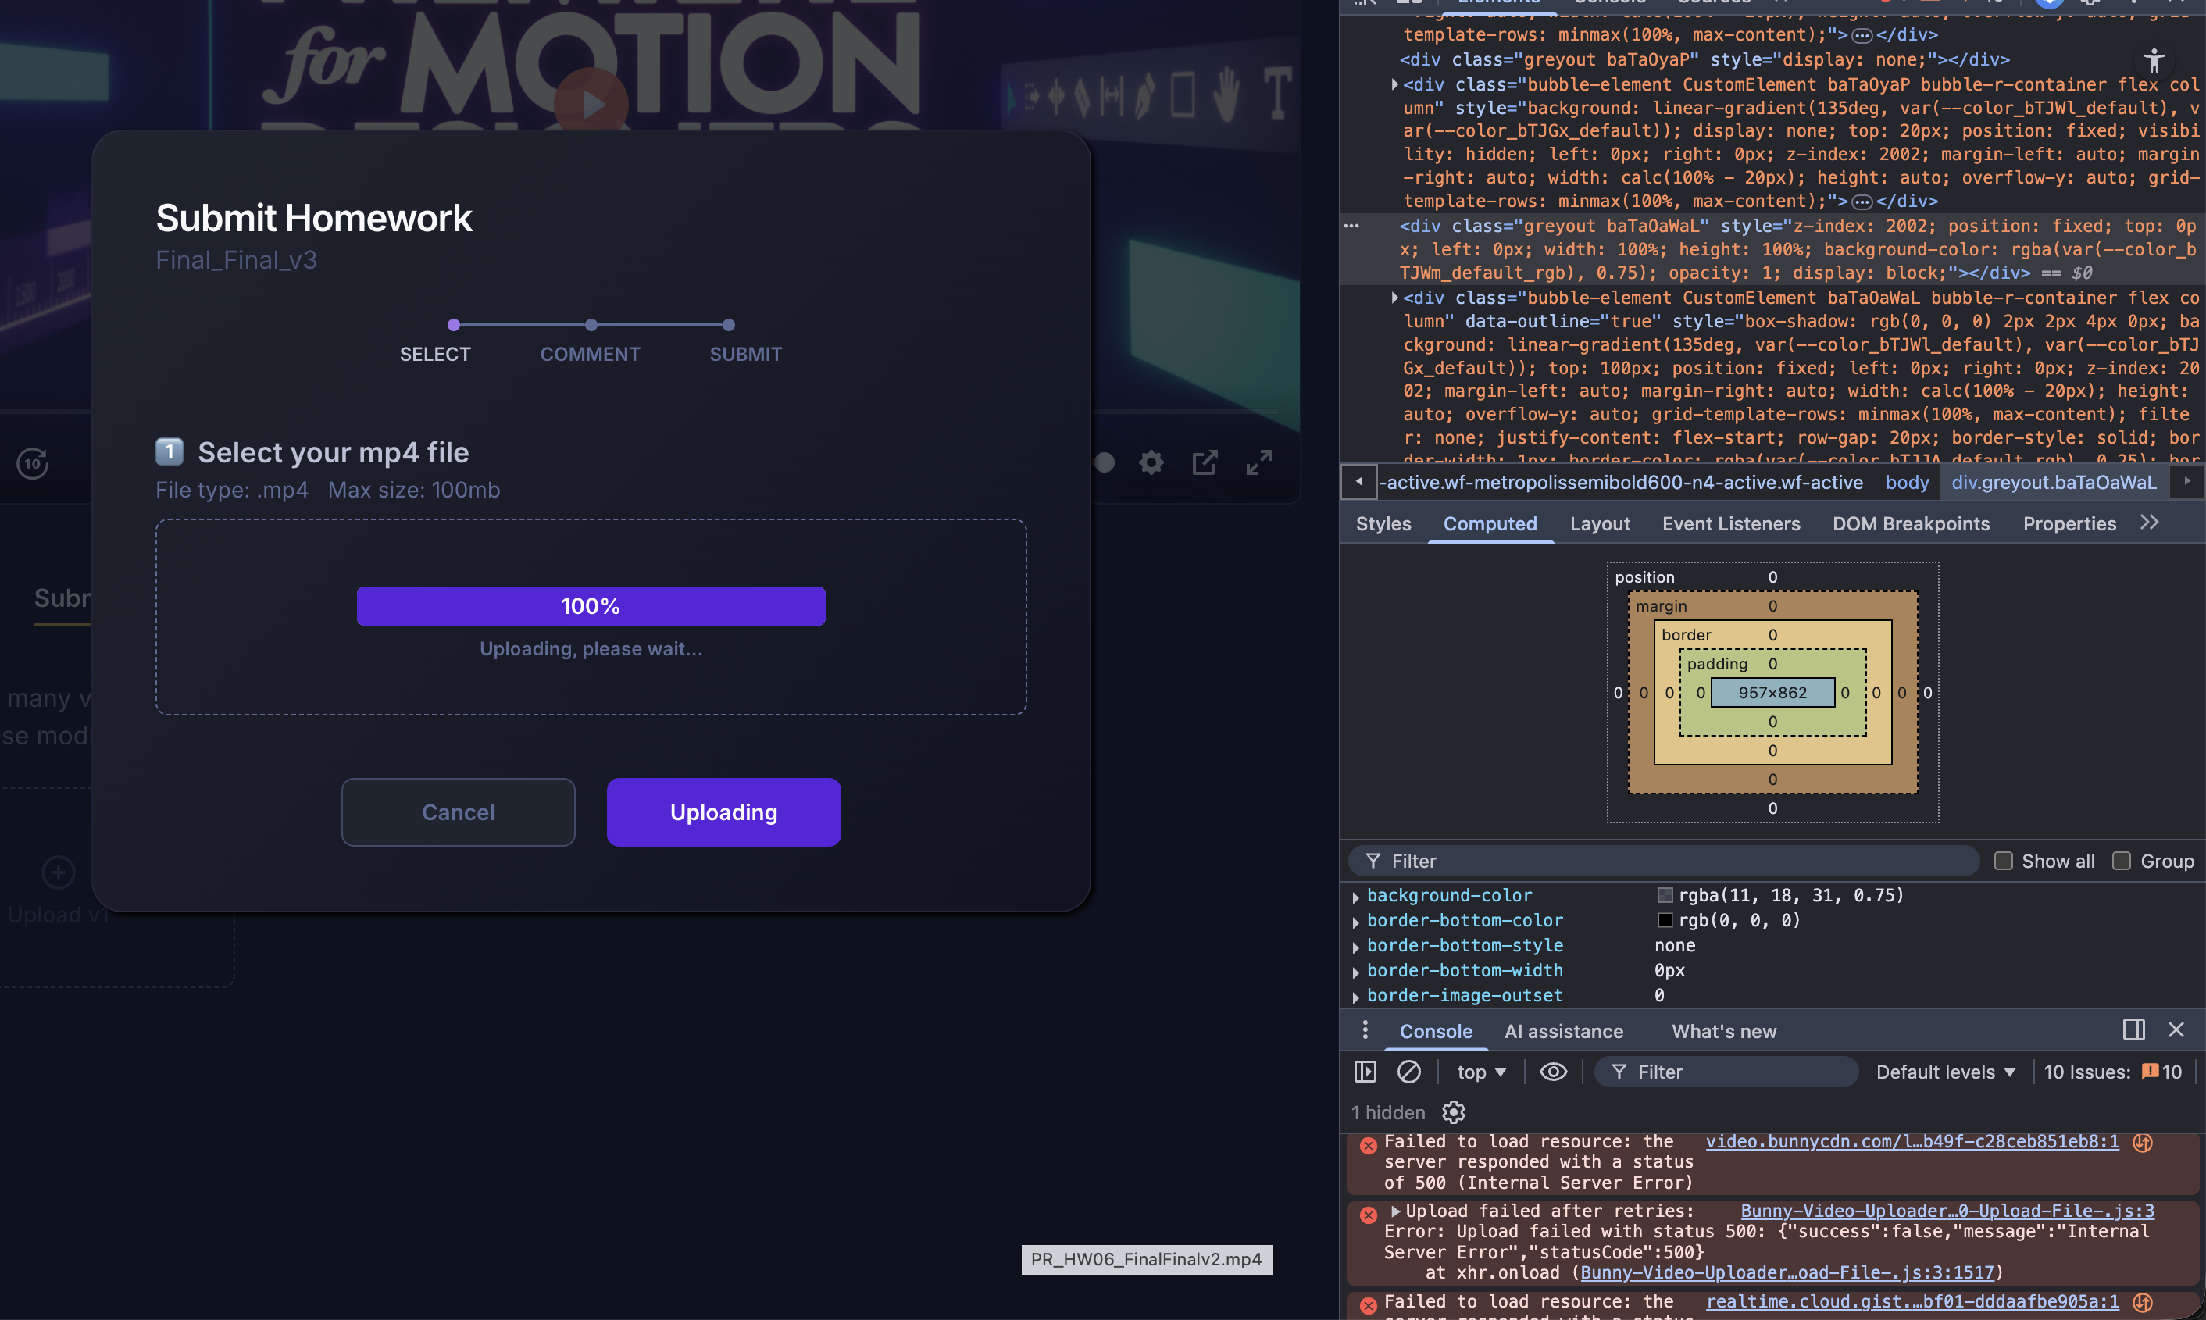Create a live expression via eye icon
The height and width of the screenshot is (1320, 2206).
click(x=1553, y=1072)
